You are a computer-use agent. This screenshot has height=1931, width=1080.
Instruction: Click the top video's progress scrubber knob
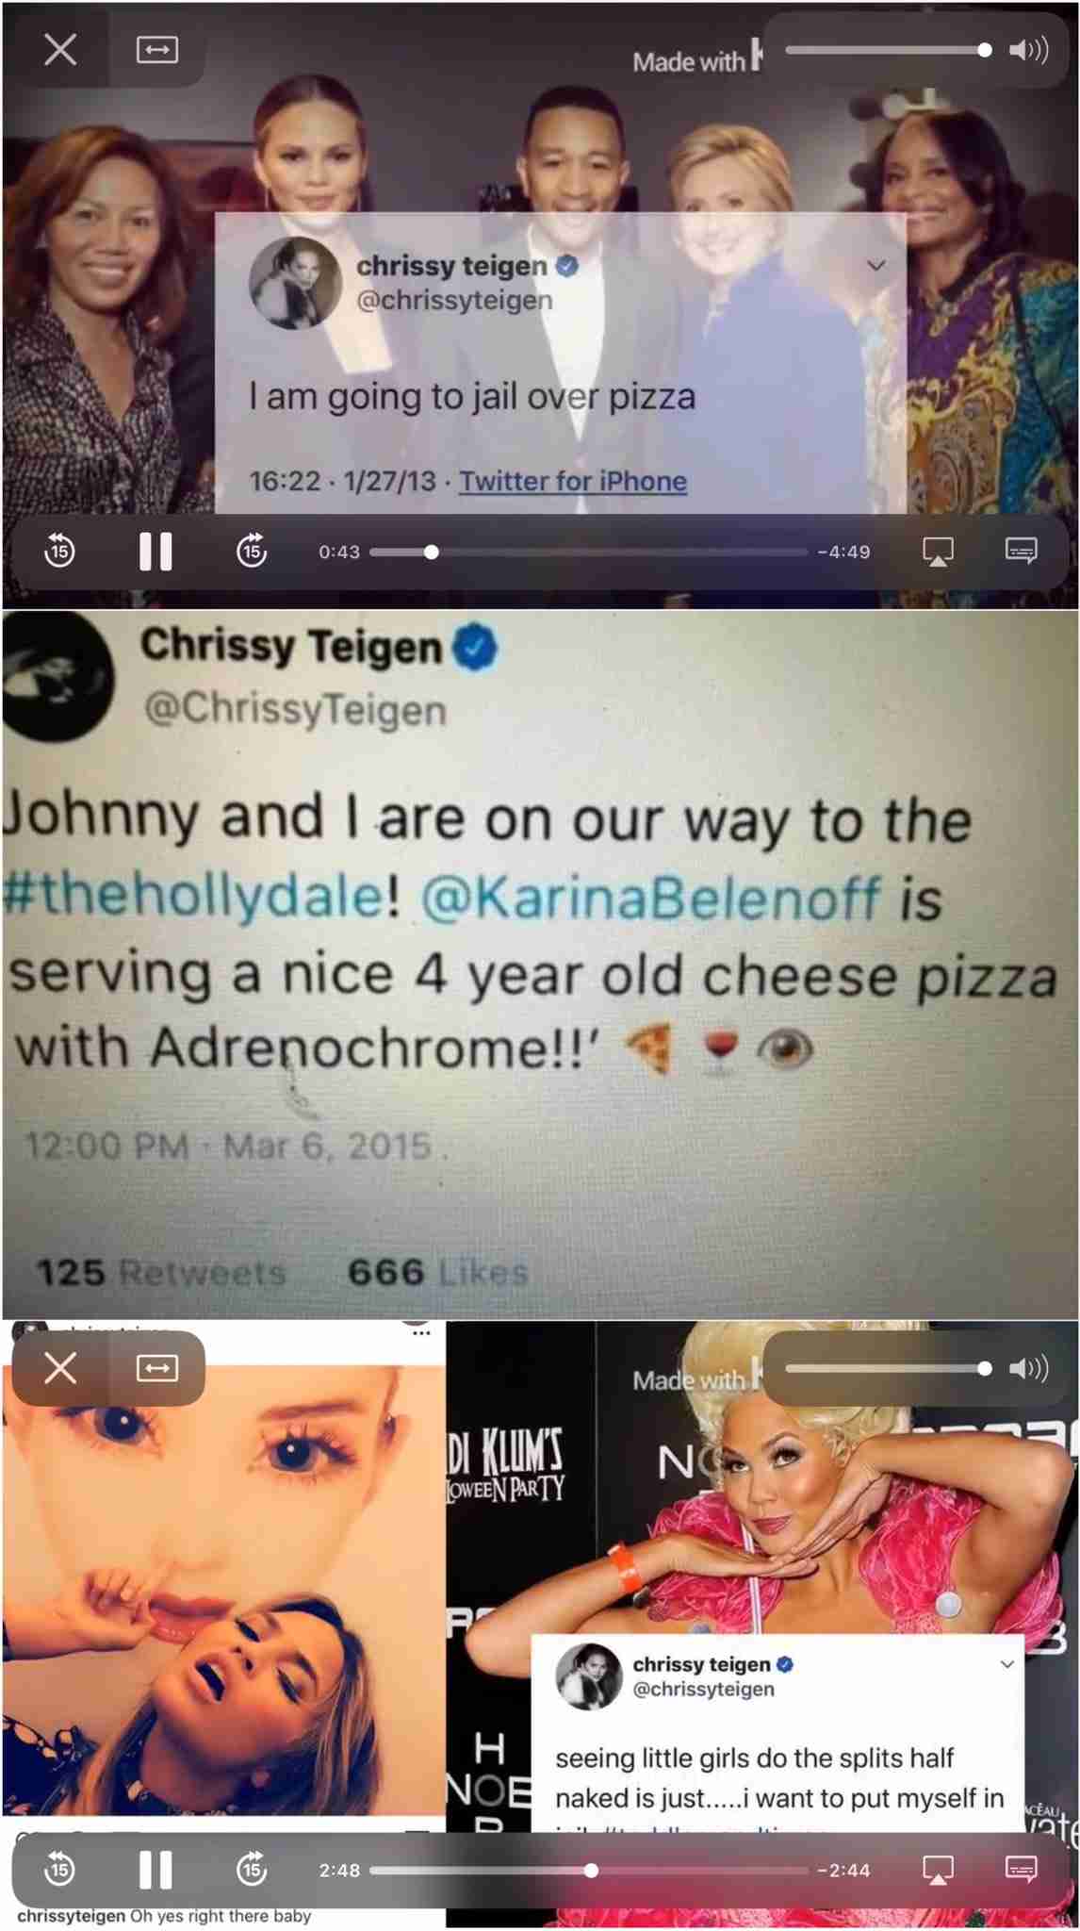click(431, 552)
